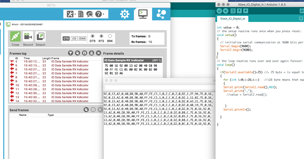Expand the Arduino tab dropdown arrow
Viewport: 304px width, 159px height.
(301, 18)
